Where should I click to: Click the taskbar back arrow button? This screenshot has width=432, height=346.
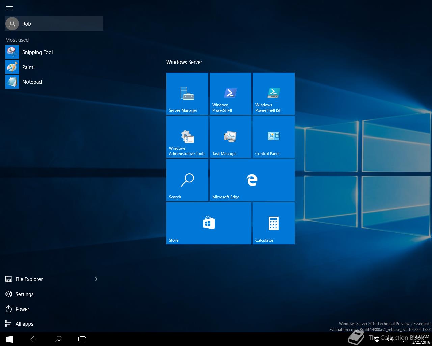pyautogui.click(x=34, y=339)
